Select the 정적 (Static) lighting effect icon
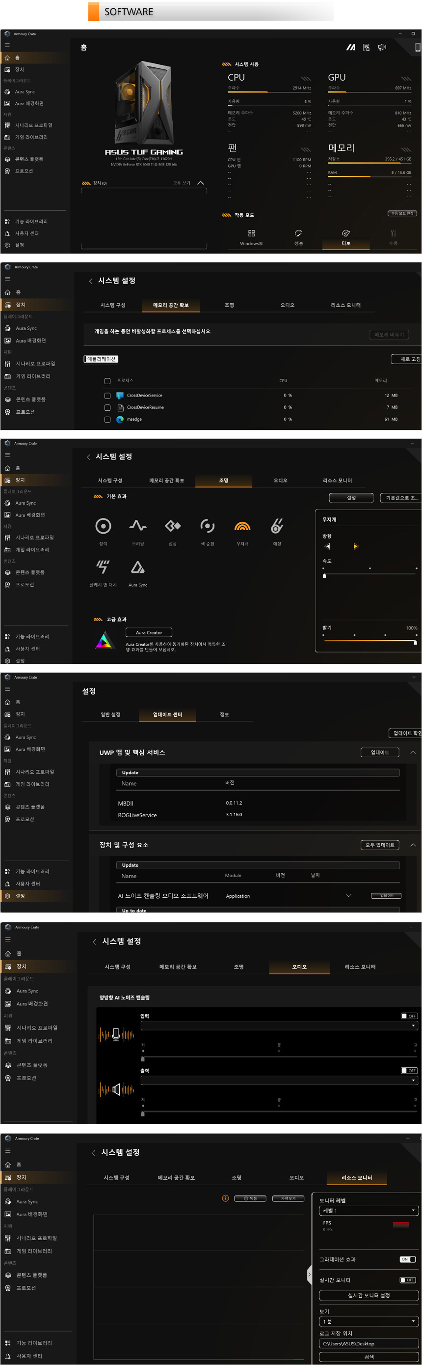Image resolution: width=422 pixels, height=1366 pixels. [x=103, y=525]
